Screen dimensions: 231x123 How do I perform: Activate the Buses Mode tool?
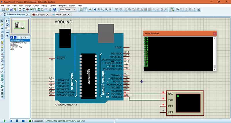(x=2, y=39)
